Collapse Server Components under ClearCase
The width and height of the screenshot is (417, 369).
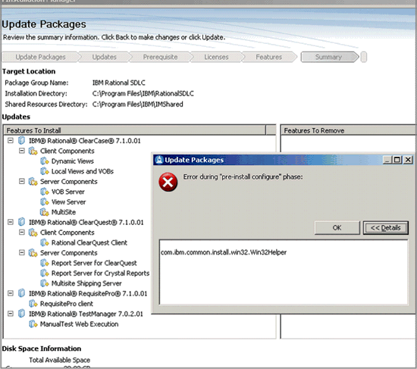click(22, 181)
